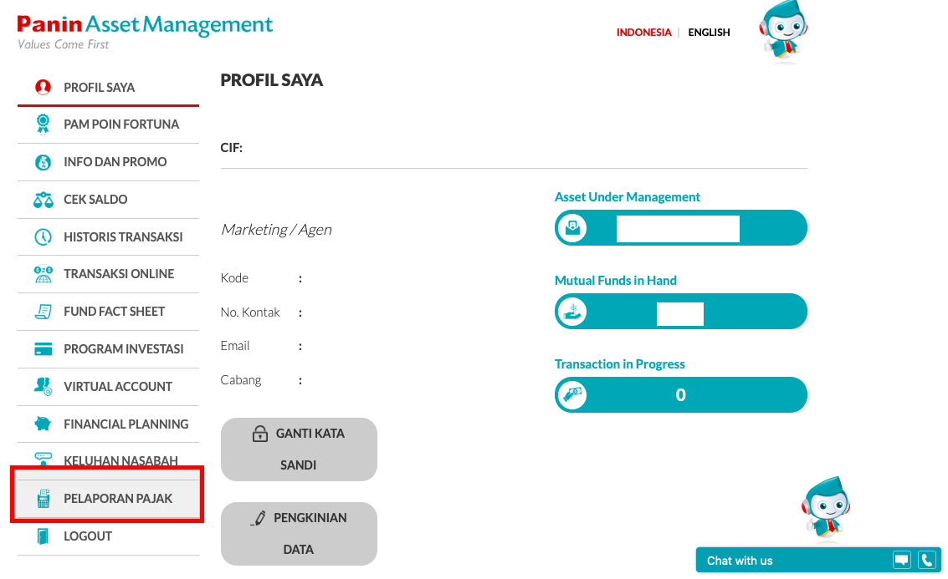Click the chat bubble icon in chat bar
This screenshot has height=579, width=948.
pos(901,561)
